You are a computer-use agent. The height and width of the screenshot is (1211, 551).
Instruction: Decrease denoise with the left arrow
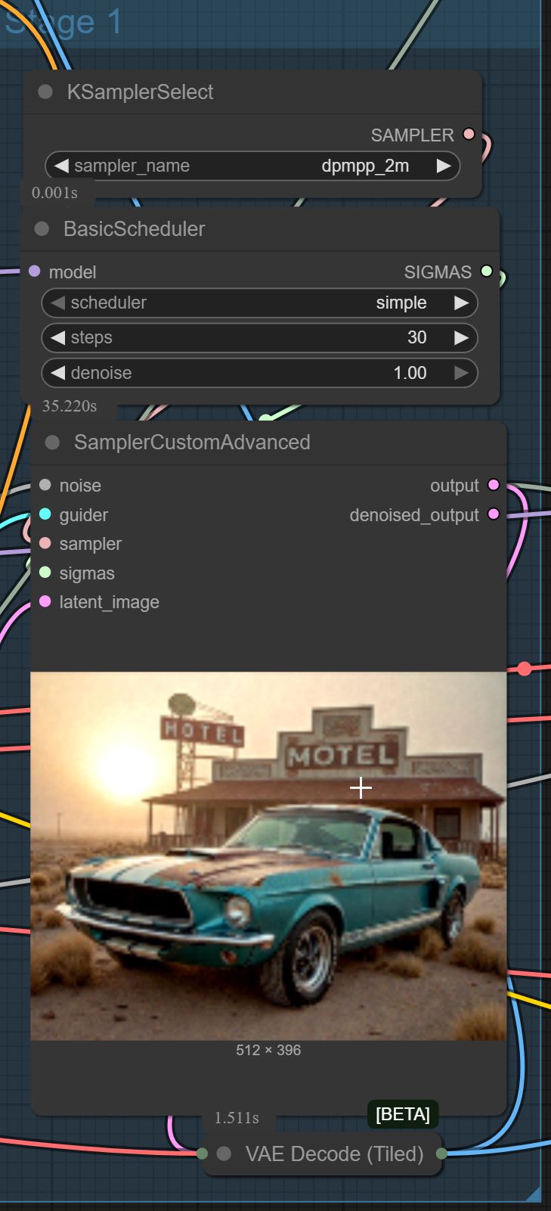click(57, 373)
